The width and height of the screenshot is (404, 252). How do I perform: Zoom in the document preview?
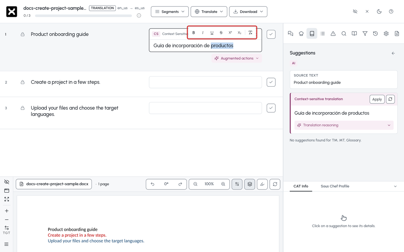[223, 184]
